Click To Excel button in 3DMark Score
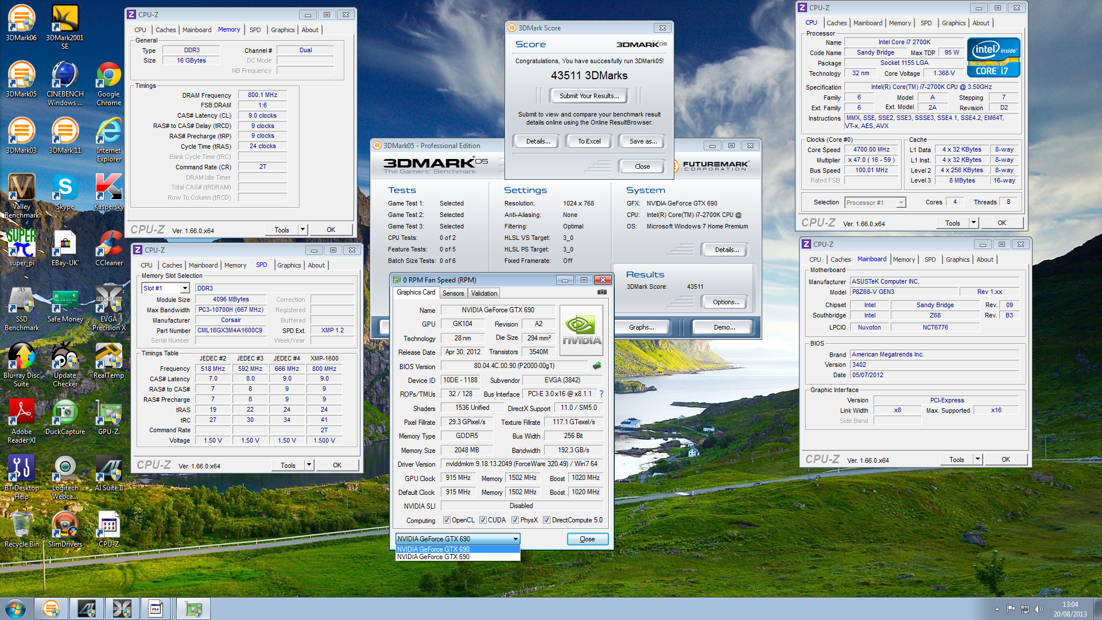The height and width of the screenshot is (620, 1102). click(589, 141)
